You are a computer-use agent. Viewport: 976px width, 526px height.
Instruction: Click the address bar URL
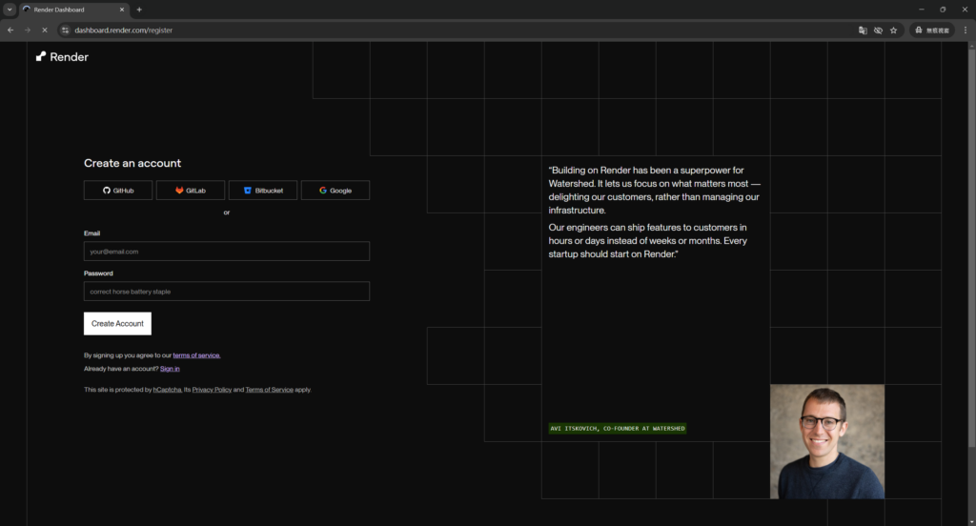pos(123,30)
